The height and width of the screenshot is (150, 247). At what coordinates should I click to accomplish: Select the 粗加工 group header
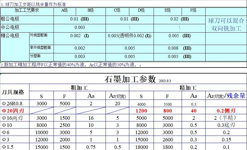point(79,88)
